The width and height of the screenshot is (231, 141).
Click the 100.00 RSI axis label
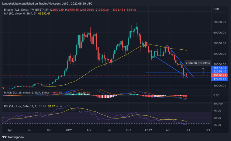(x=218, y=104)
